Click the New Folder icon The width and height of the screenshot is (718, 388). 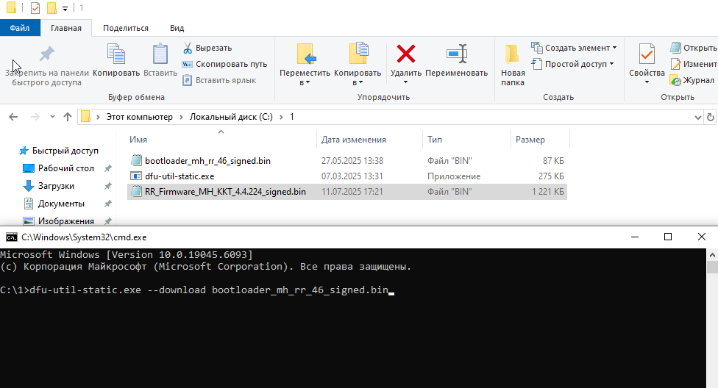pos(513,54)
